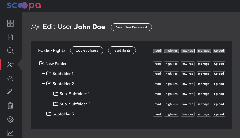
Task: Toggle upload right for Sub-Subfolder 1
Action: 219,94
